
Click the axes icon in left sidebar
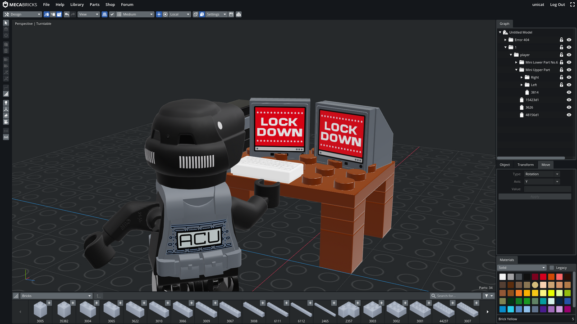(x=6, y=109)
